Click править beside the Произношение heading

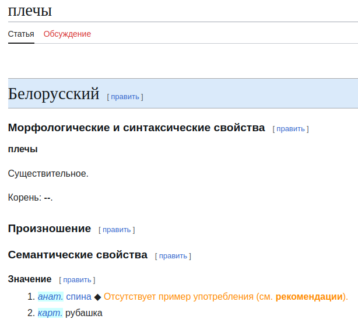click(x=117, y=230)
